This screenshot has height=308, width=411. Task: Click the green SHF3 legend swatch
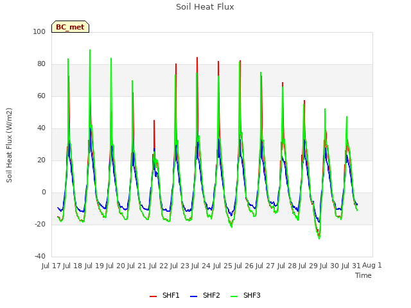click(x=234, y=296)
